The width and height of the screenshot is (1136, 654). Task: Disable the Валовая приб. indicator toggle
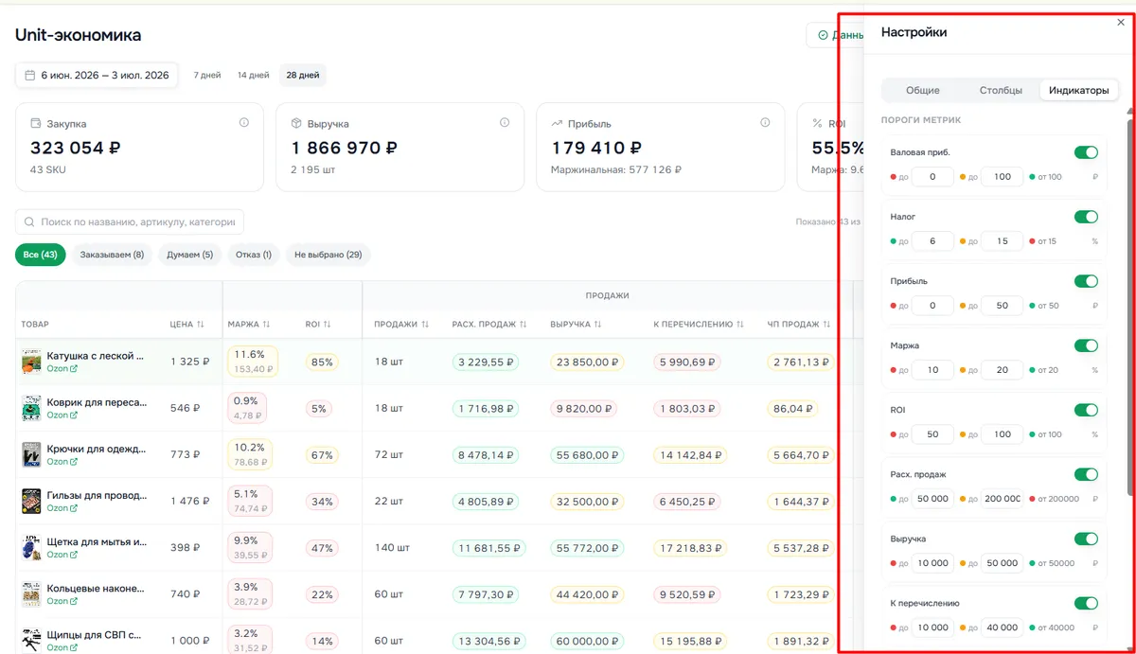point(1086,152)
